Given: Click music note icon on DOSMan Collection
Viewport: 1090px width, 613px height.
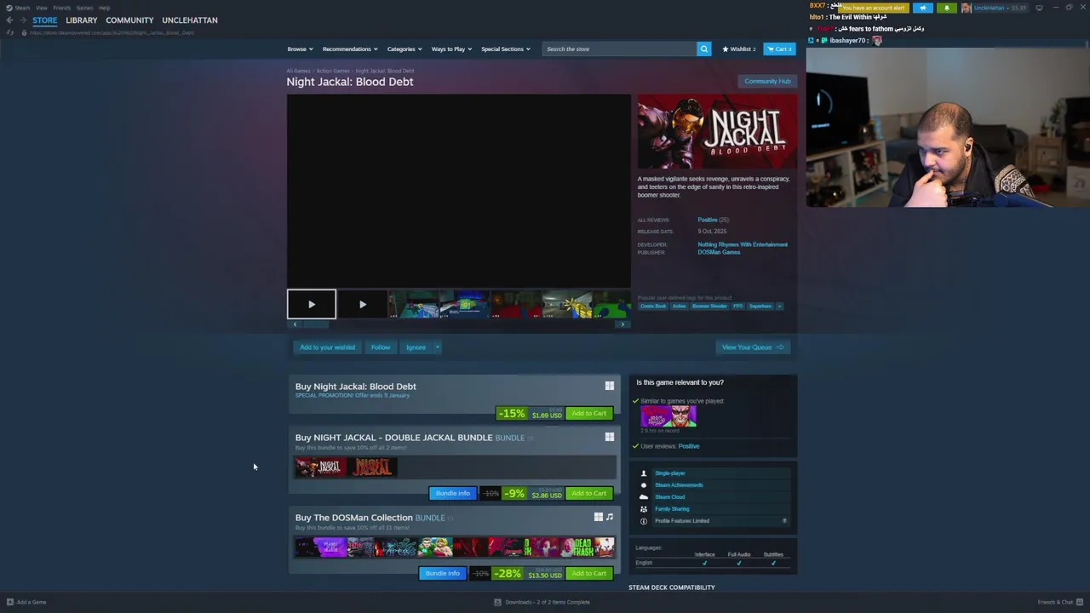Looking at the screenshot, I should (x=610, y=517).
